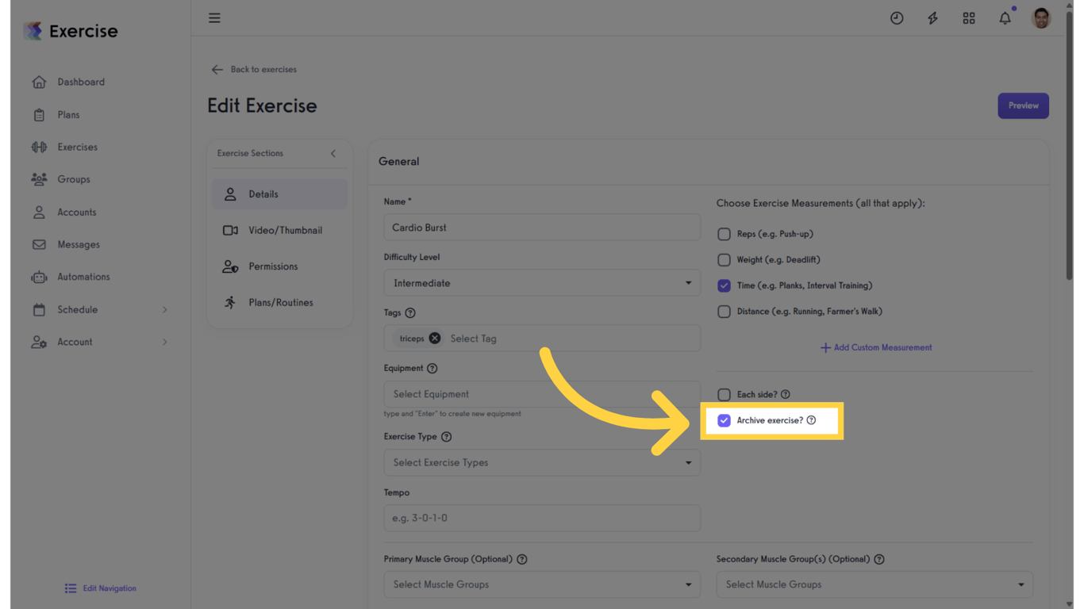Image resolution: width=1084 pixels, height=609 pixels.
Task: Select the Messages icon in sidebar
Action: click(76, 244)
